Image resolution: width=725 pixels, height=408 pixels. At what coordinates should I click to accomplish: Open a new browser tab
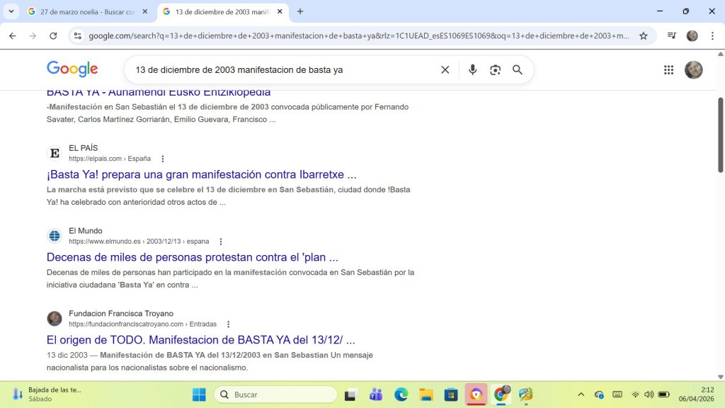tap(300, 11)
